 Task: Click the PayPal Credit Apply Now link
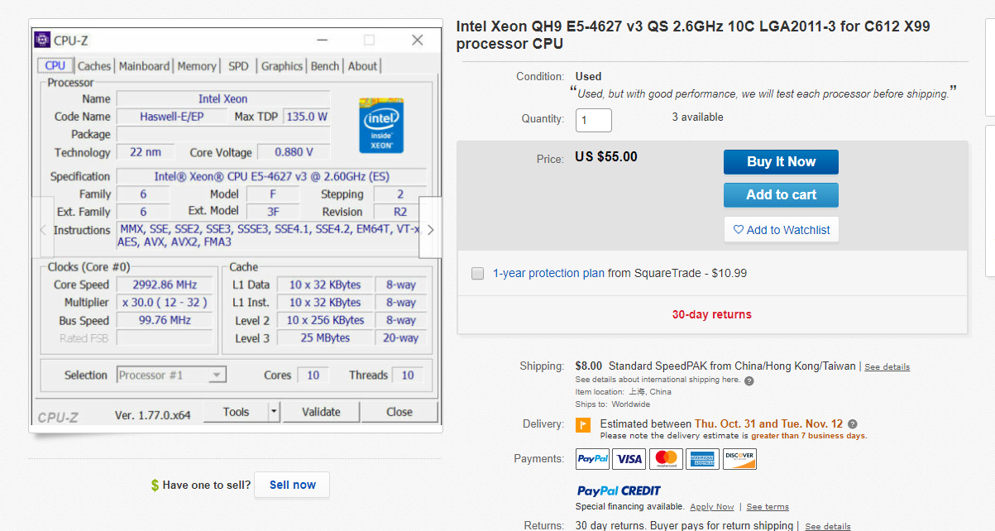711,507
